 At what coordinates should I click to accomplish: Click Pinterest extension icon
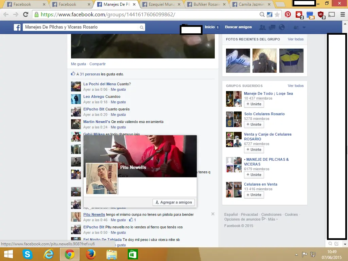coord(288,14)
